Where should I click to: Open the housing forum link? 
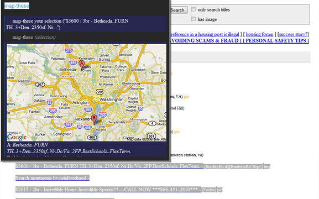coord(259,34)
